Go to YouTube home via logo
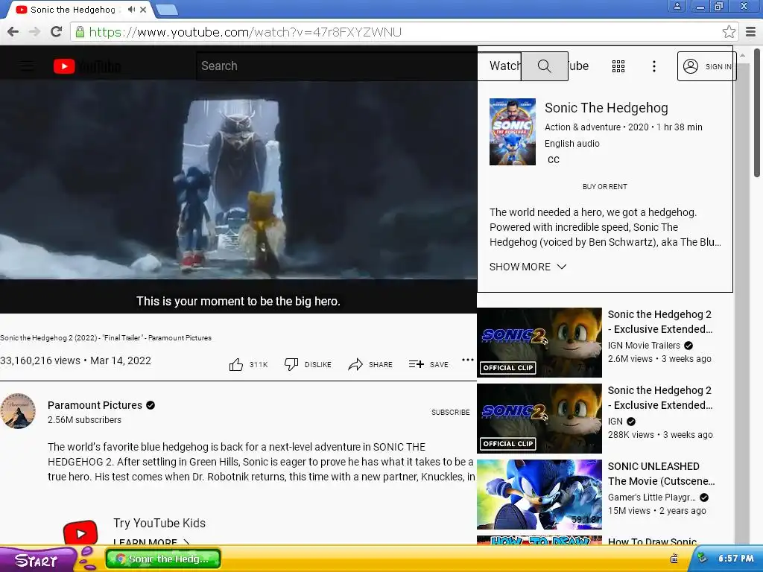The height and width of the screenshot is (572, 763). [88, 66]
